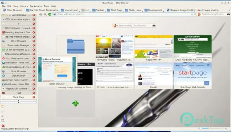Click zoom in icon in status bar
The image size is (231, 132).
[x=226, y=129]
